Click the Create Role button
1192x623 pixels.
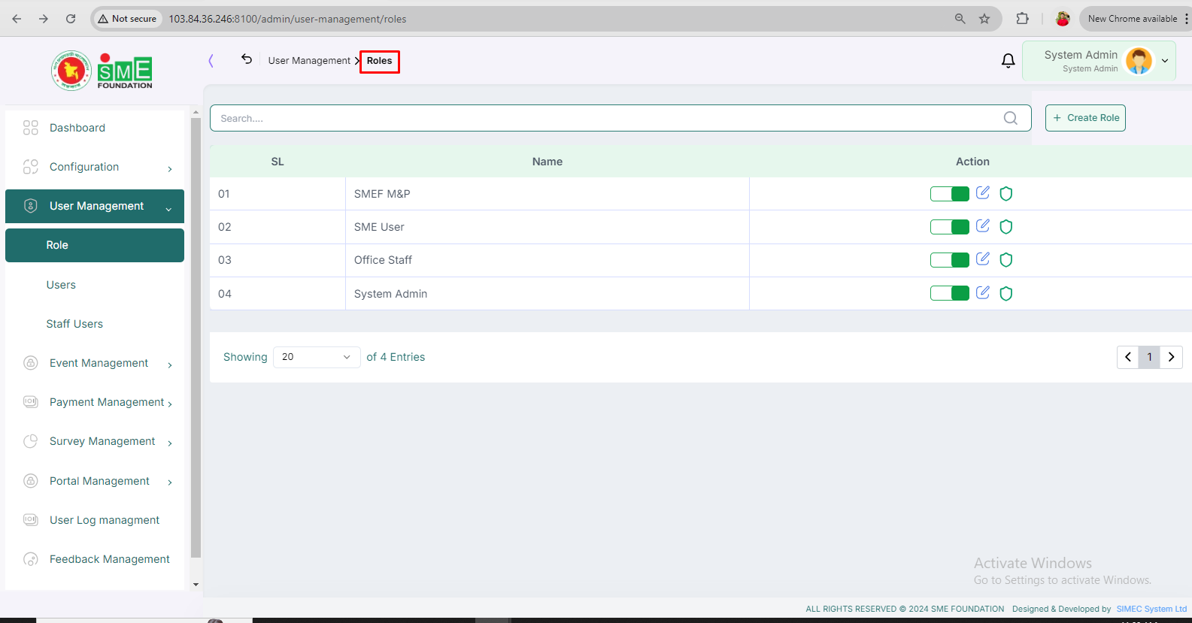pos(1085,118)
